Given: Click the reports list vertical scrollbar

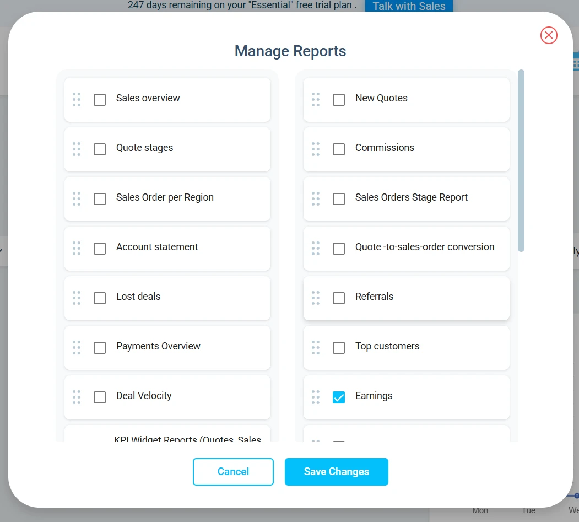Looking at the screenshot, I should pyautogui.click(x=521, y=161).
